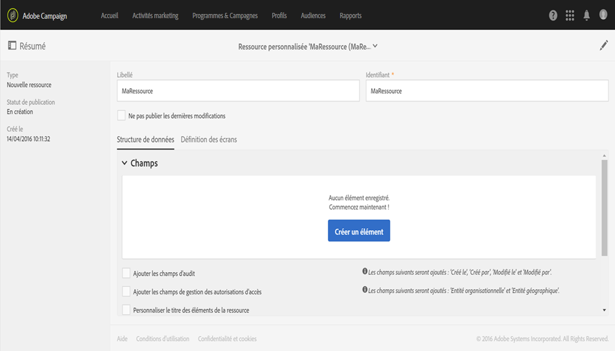The height and width of the screenshot is (351, 615).
Task: Check 'Ajouter les champs d'audit'
Action: (x=127, y=273)
